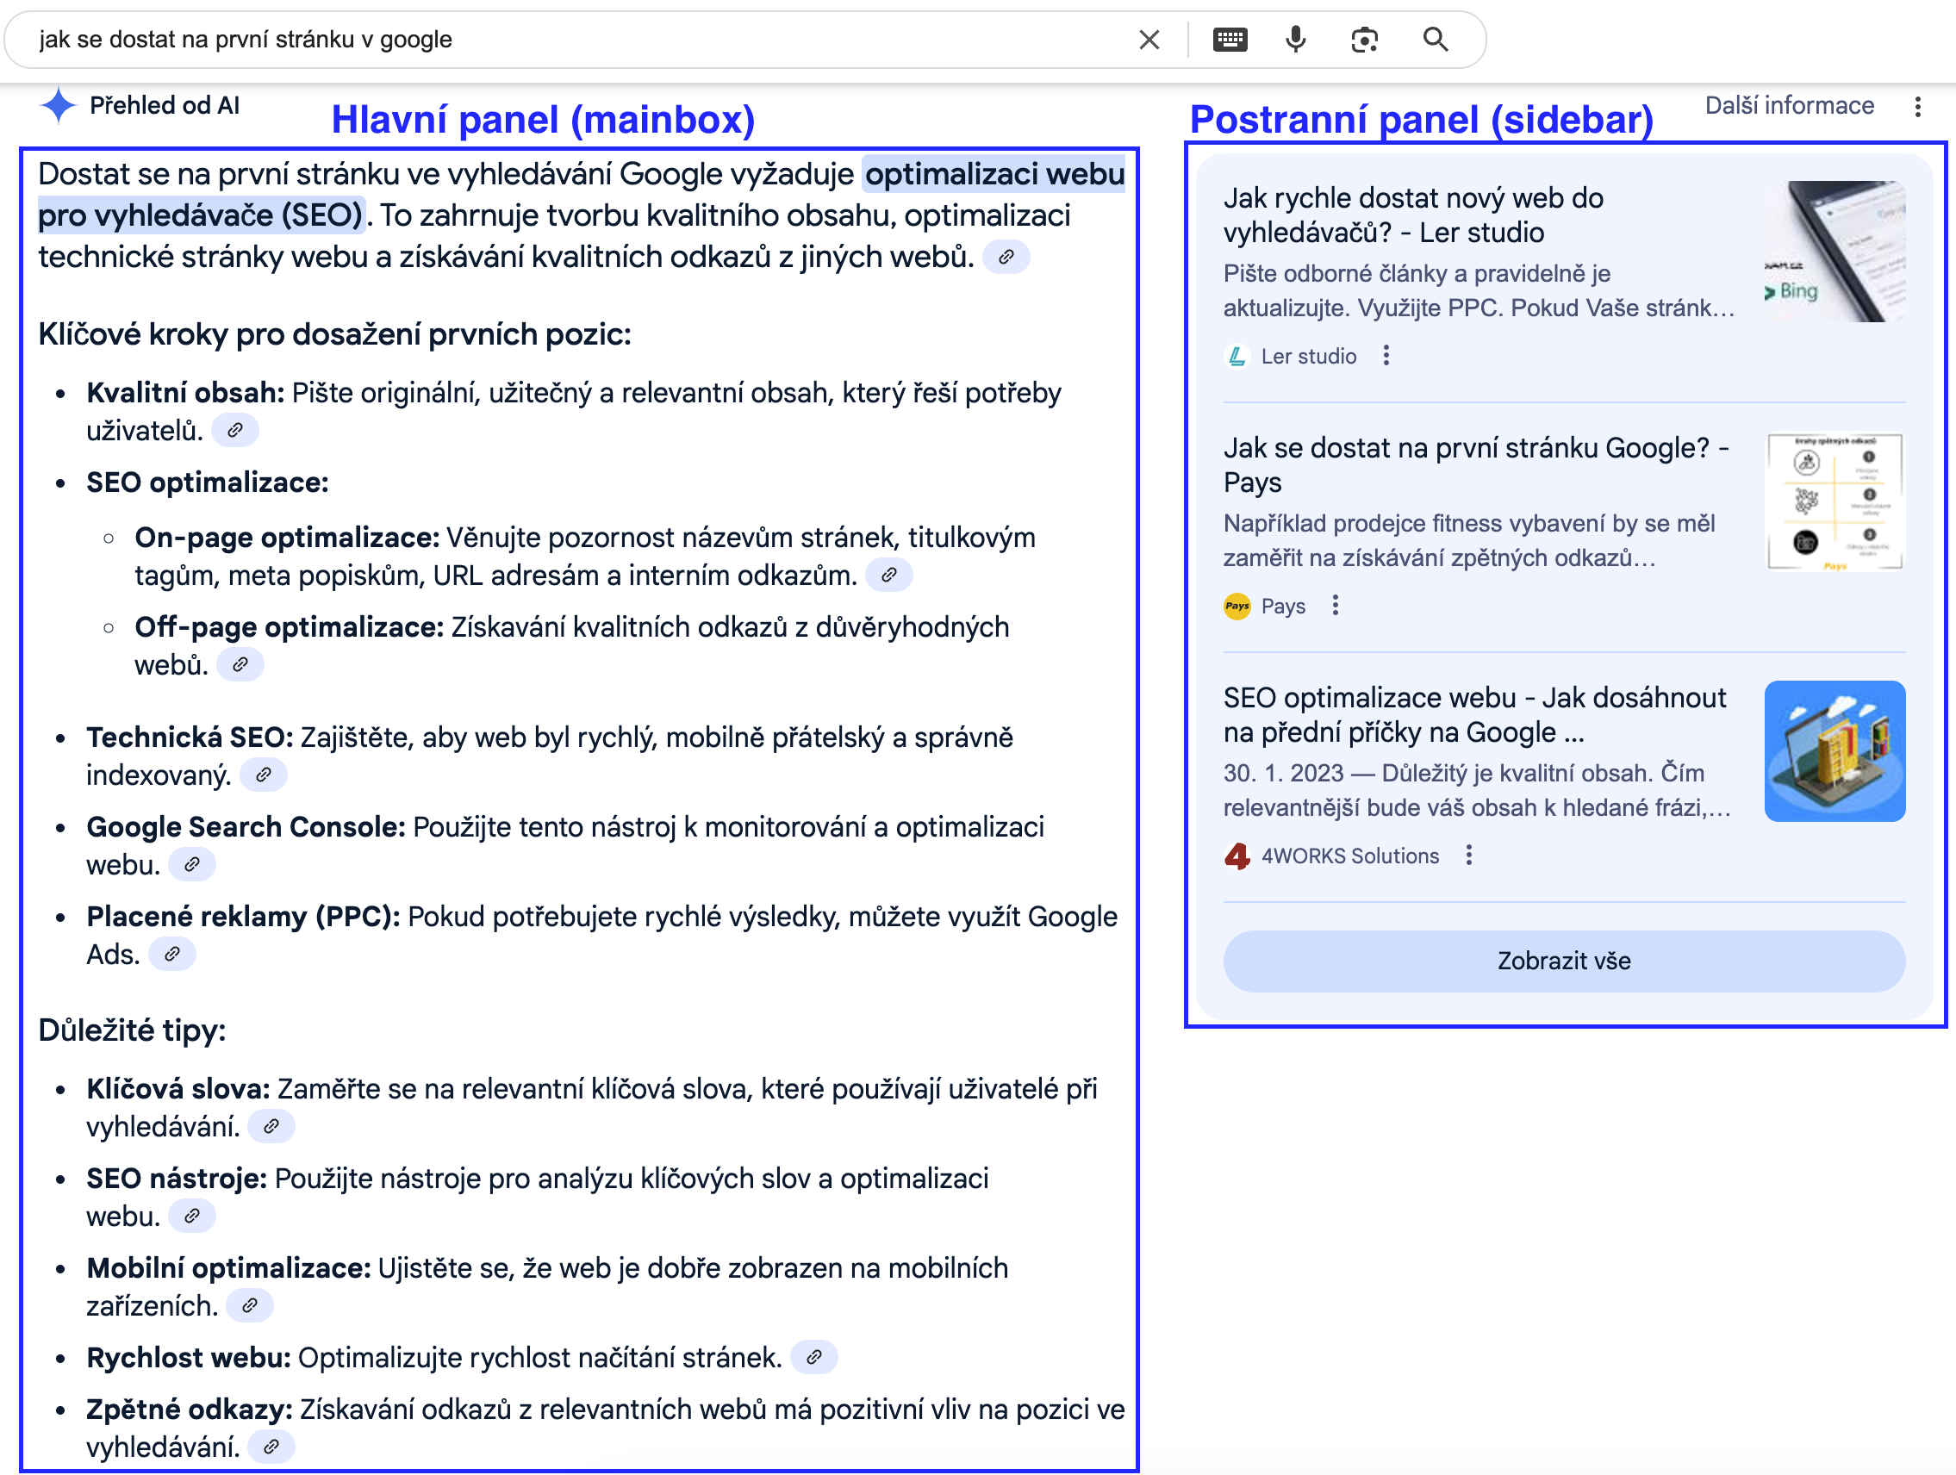The height and width of the screenshot is (1475, 1956).
Task: Open options menu next to 4WORKS Solutions
Action: pos(1469,856)
